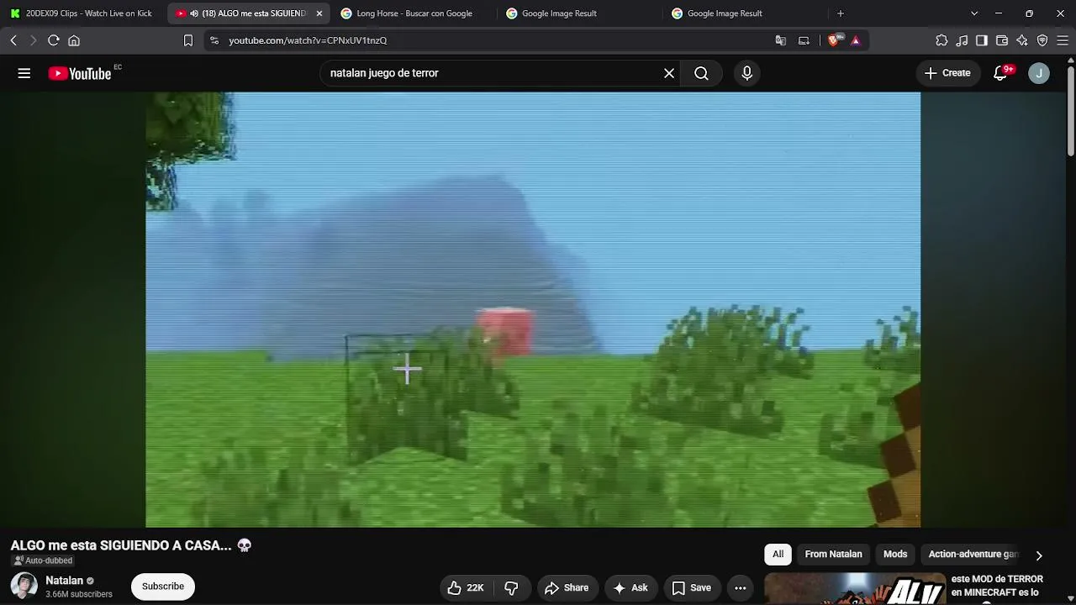1076x605 pixels.
Task: Mute the audio on the YouTube tab
Action: click(x=194, y=13)
